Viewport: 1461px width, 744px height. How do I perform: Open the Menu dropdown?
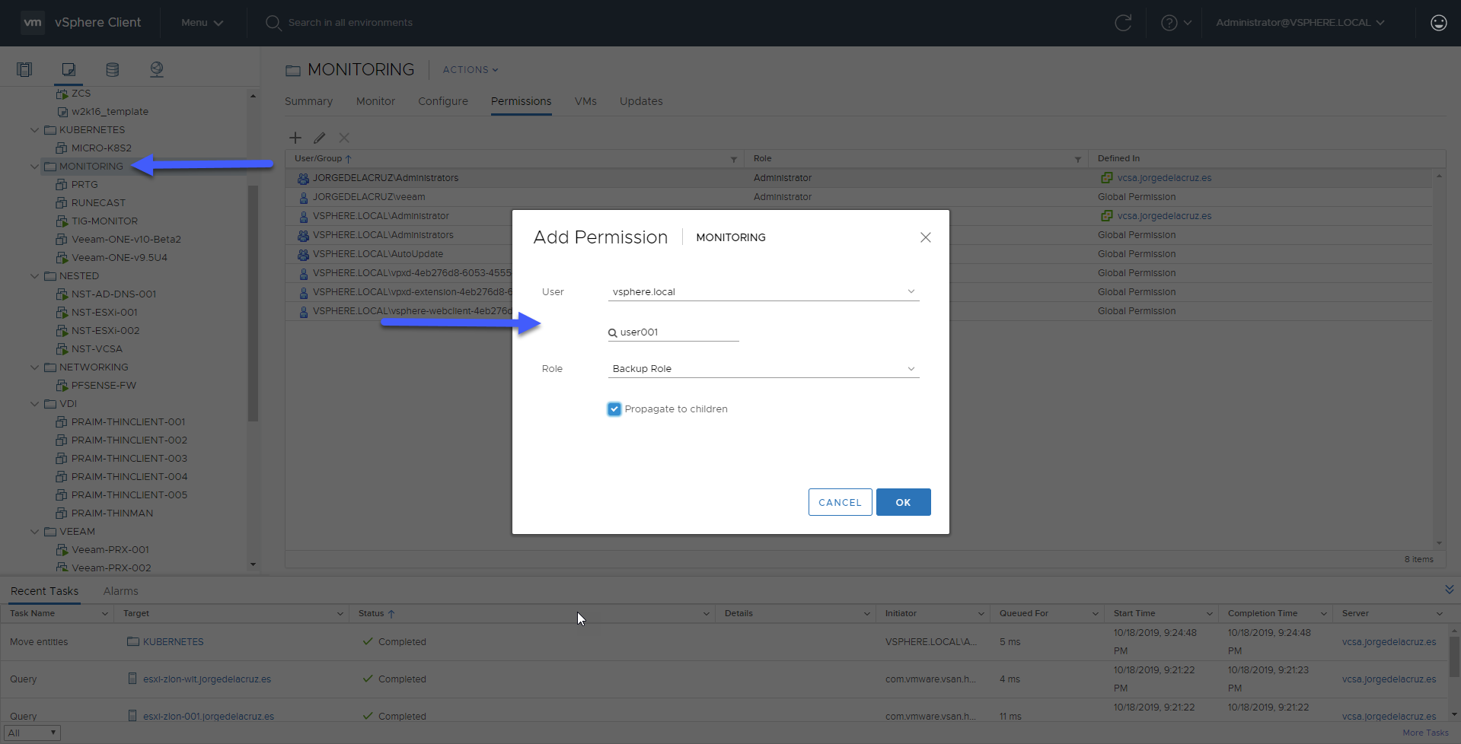click(x=202, y=23)
